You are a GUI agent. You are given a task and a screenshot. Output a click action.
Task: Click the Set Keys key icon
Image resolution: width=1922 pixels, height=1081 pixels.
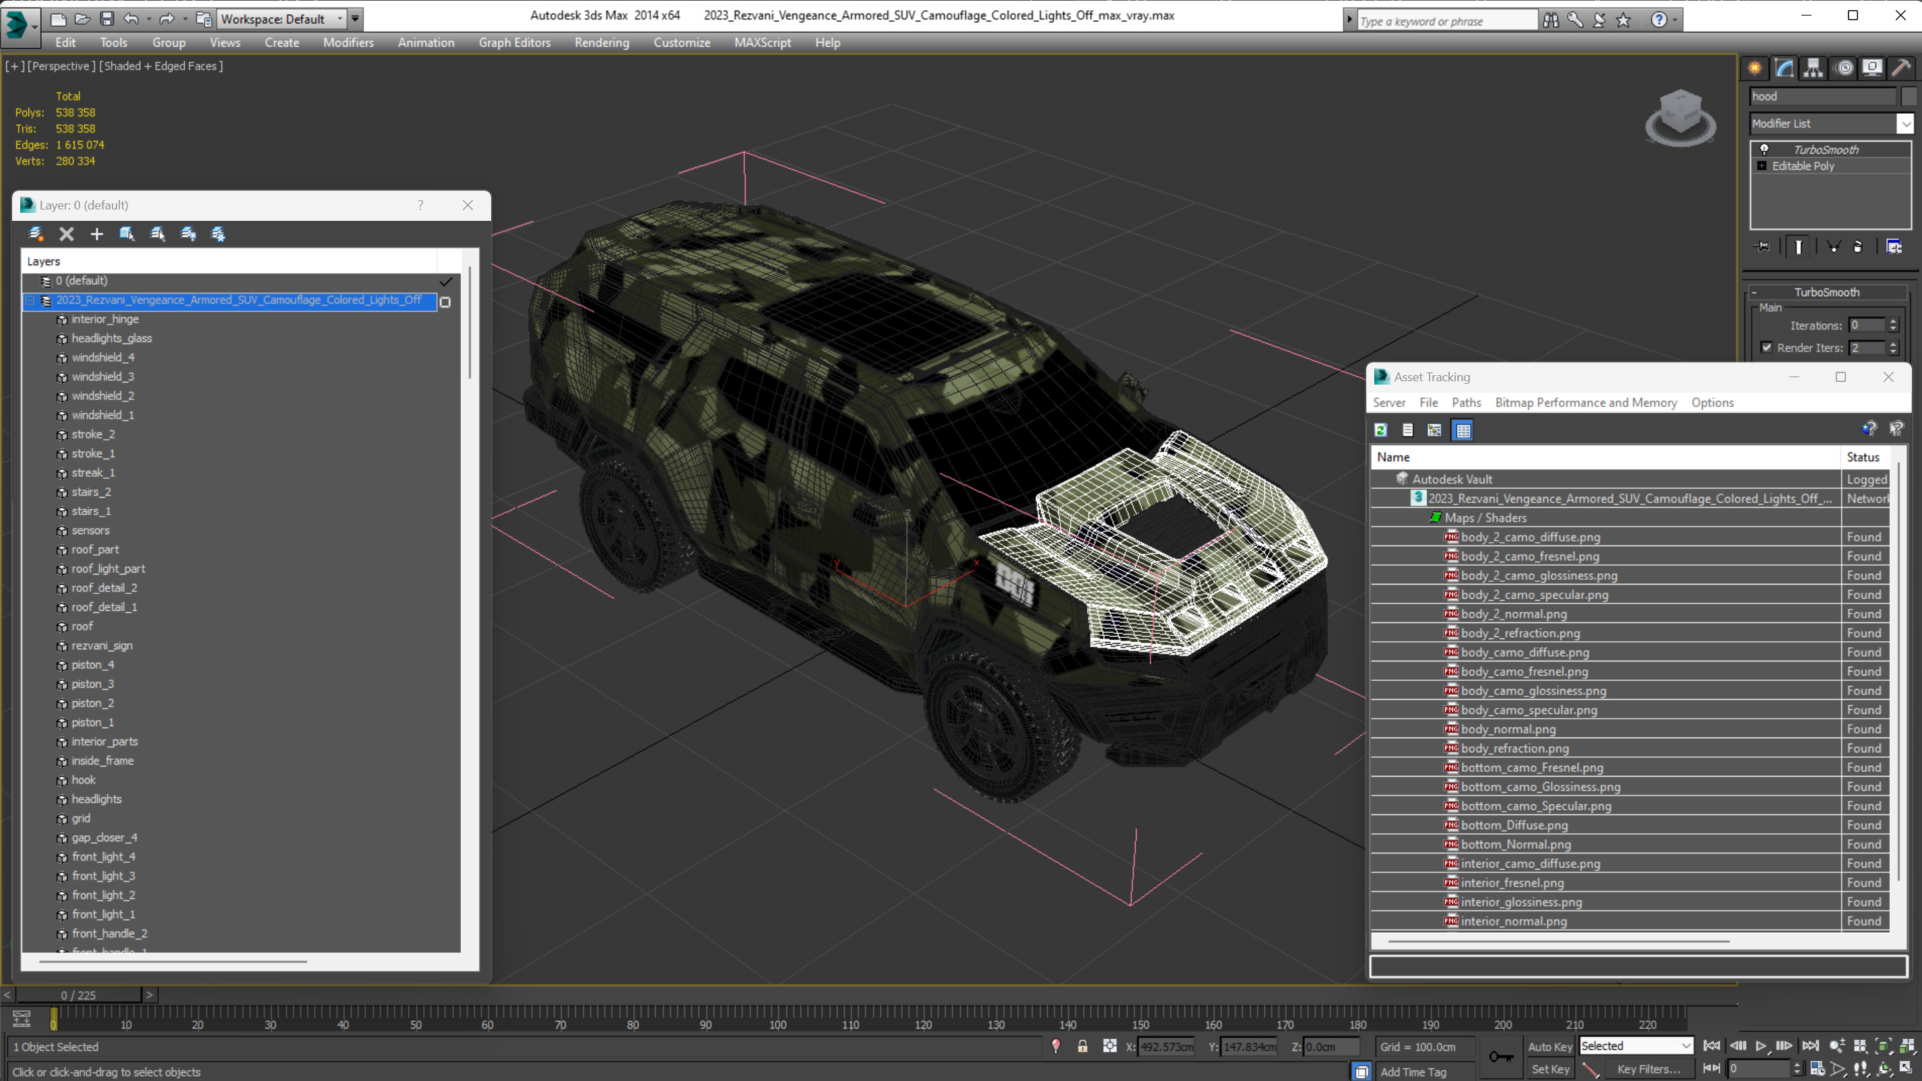coord(1500,1056)
